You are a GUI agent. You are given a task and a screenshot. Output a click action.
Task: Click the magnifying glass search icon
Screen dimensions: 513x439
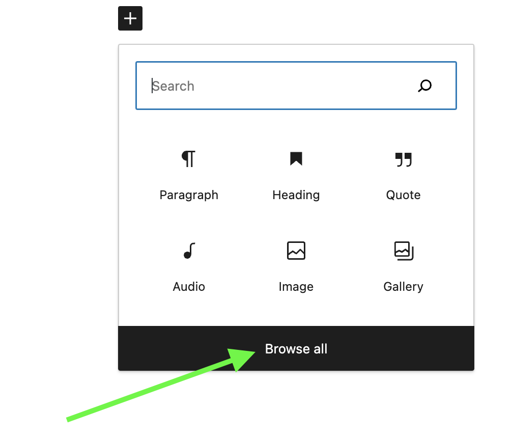pos(425,86)
